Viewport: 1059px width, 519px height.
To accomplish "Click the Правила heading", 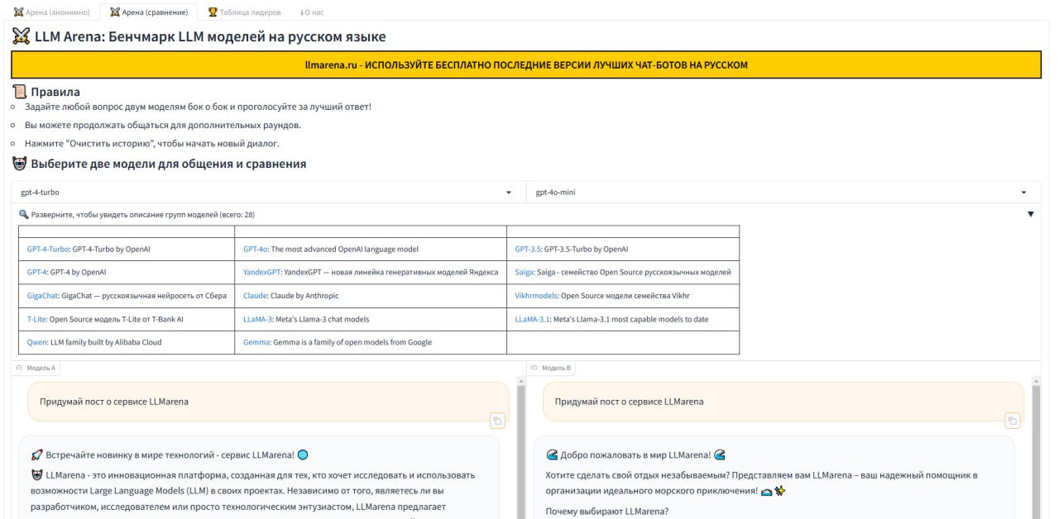I will (55, 92).
